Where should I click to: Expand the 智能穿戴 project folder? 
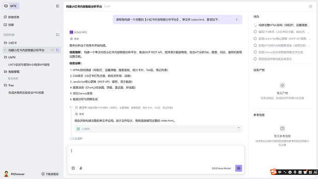click(12, 72)
